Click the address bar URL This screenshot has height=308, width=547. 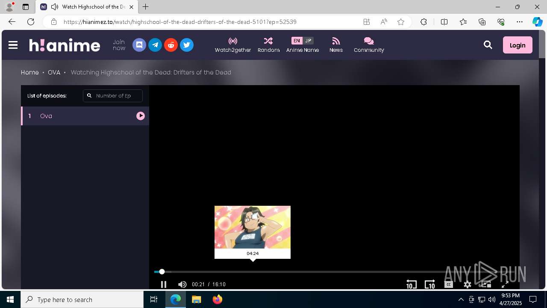pos(180,22)
